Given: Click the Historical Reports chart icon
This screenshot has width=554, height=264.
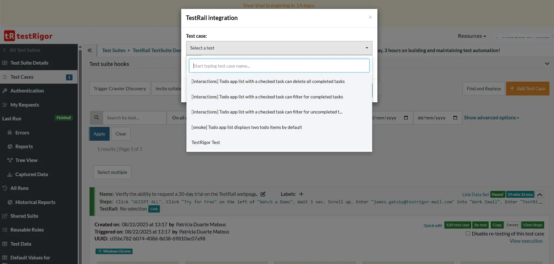Looking at the screenshot, I should [10, 202].
